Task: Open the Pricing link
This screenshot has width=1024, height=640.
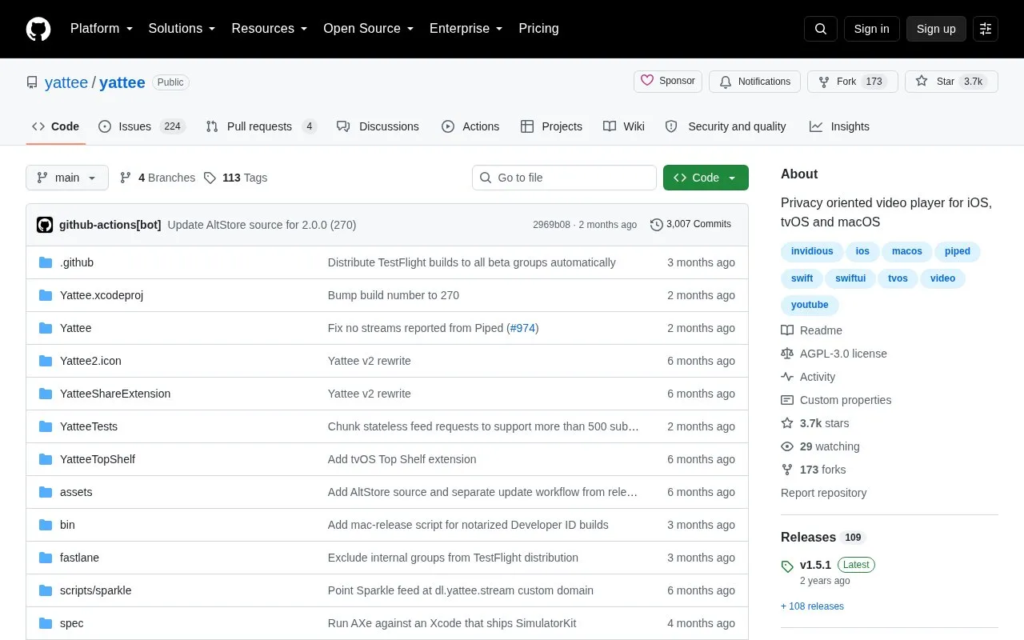Action: pyautogui.click(x=538, y=29)
